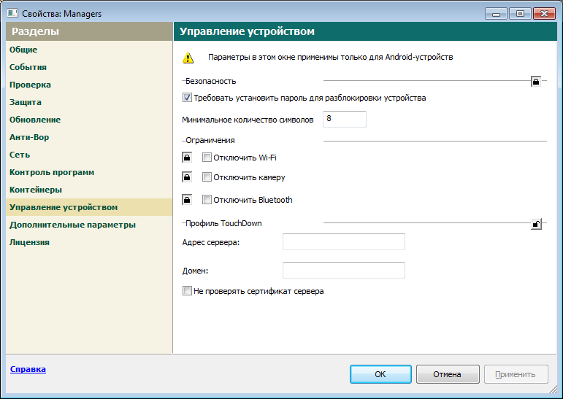Image resolution: width=563 pixels, height=399 pixels.
Task: Enable the Отключить Wi-Fi checkbox
Action: coord(207,158)
